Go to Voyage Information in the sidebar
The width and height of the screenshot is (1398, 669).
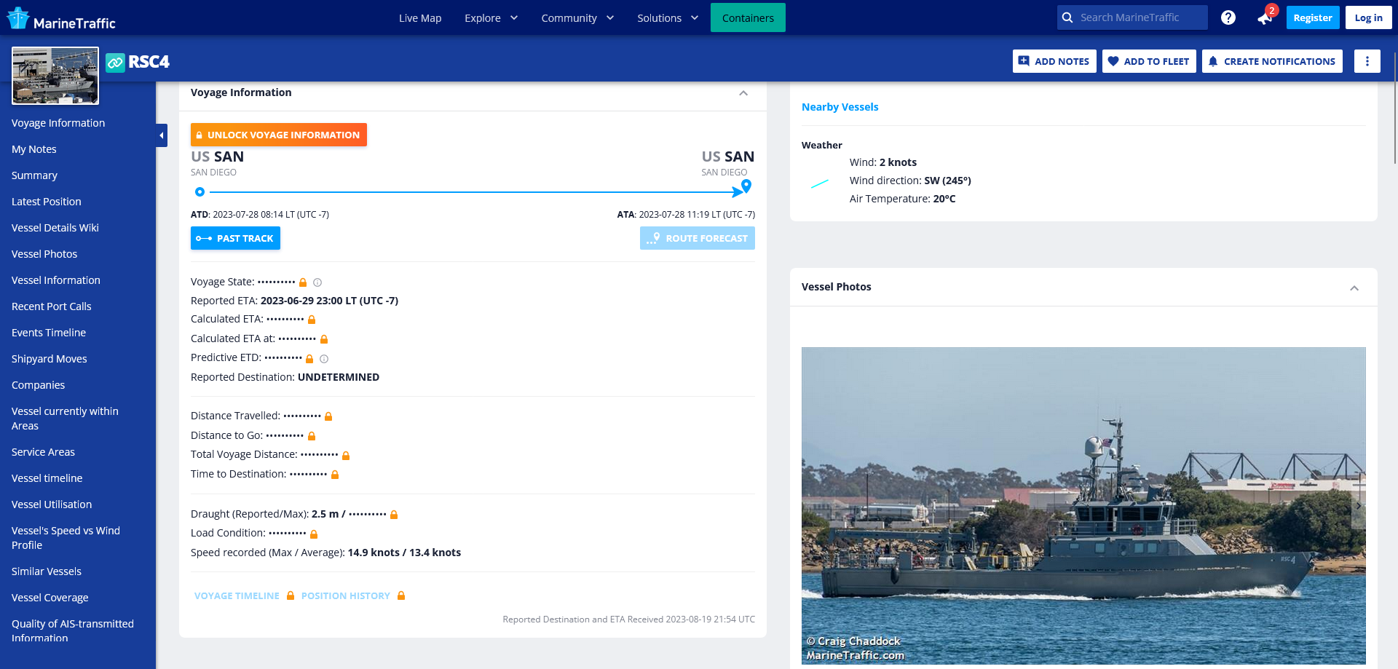58,123
